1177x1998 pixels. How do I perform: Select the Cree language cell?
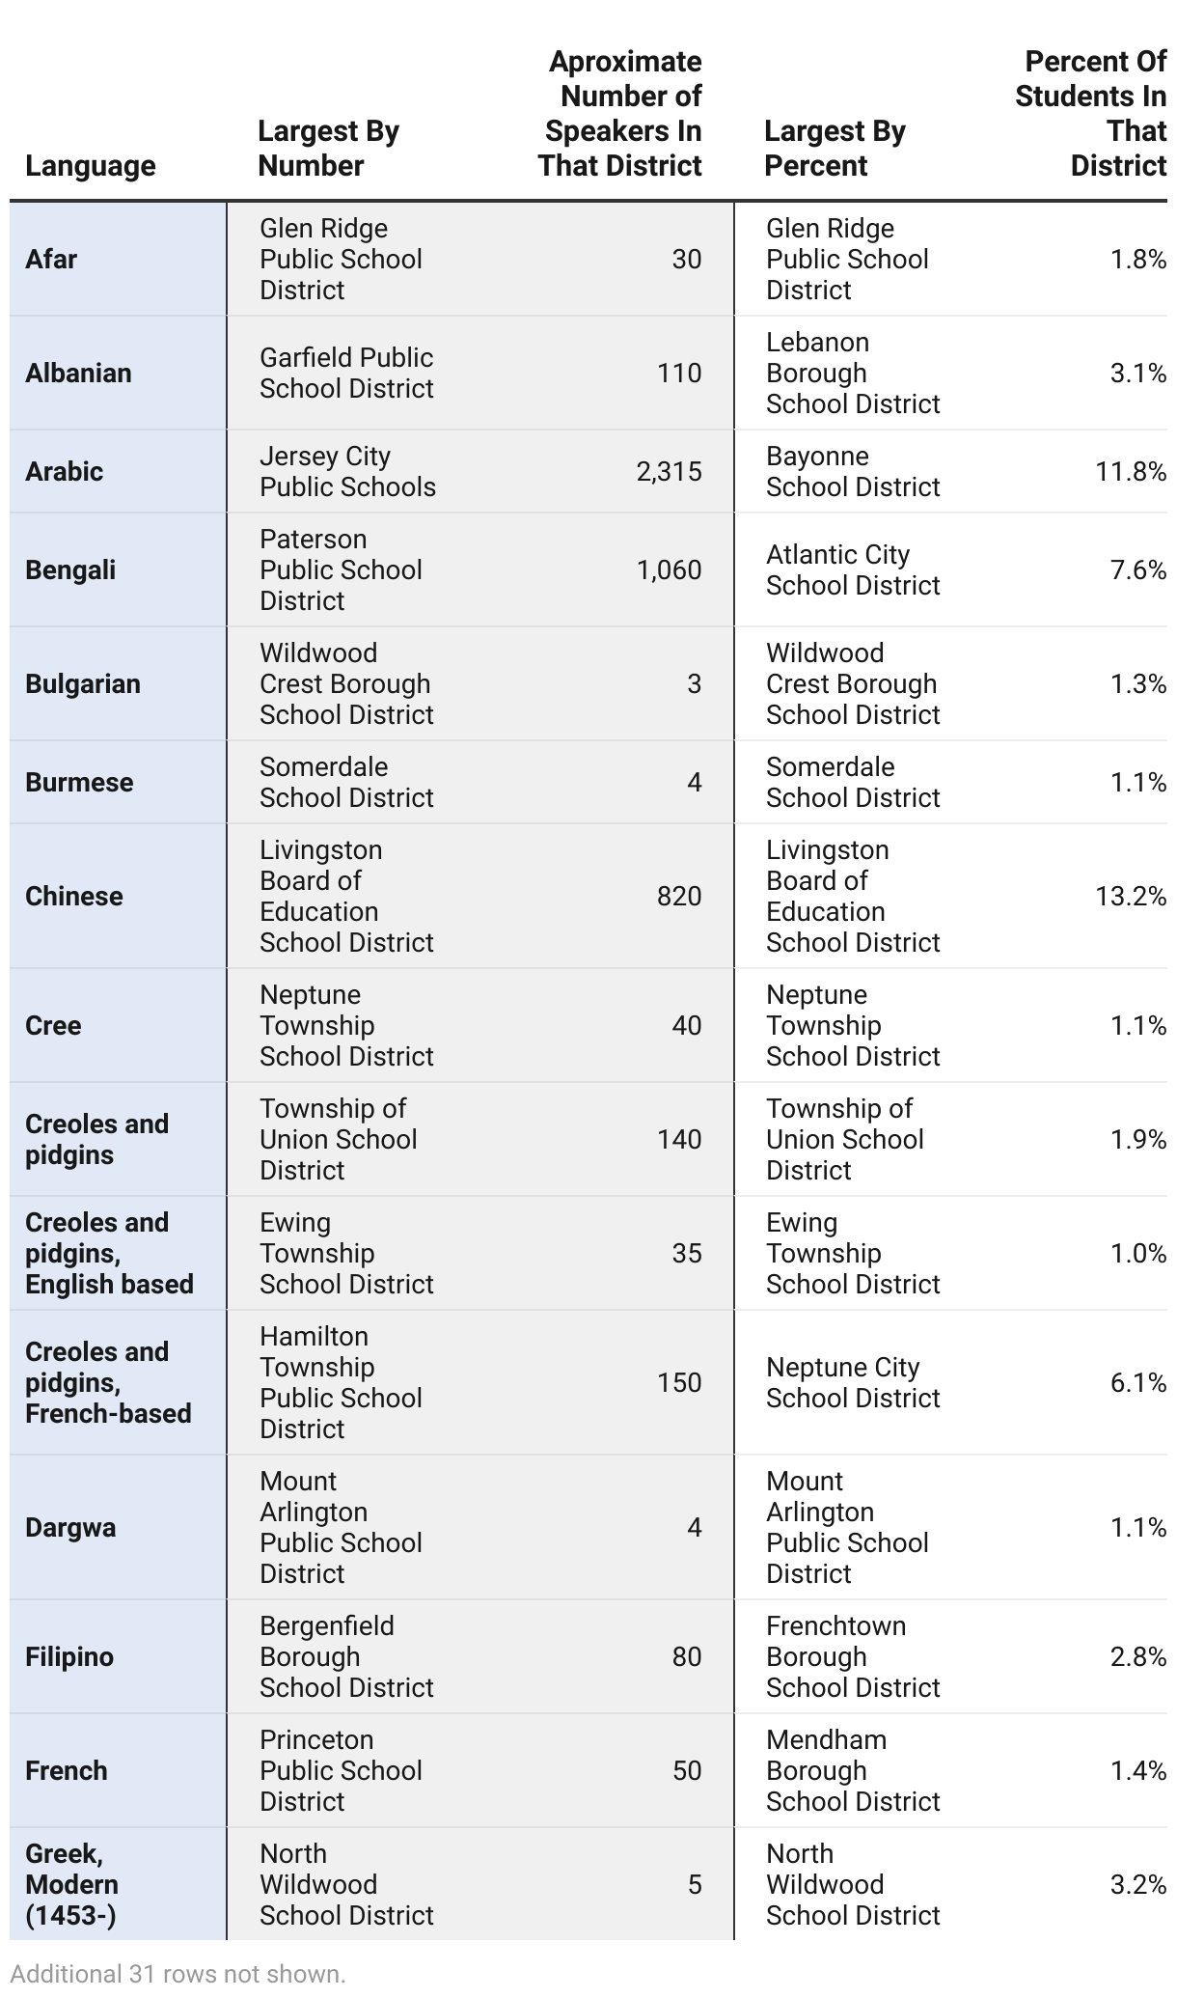[x=53, y=1025]
